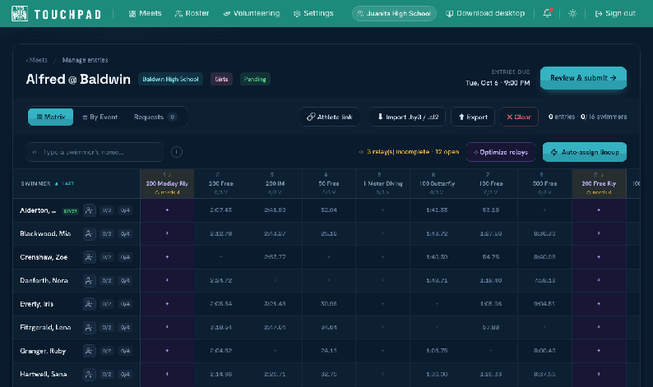Viewport: 653px width, 387px height.
Task: Click the person icon for Everly, Iris
Action: [89, 304]
